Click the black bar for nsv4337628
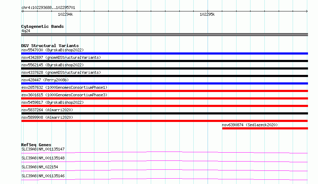The height and width of the screenshot is (184, 318). (164, 76)
